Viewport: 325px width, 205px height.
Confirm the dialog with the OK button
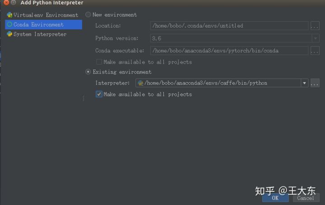coord(275,198)
